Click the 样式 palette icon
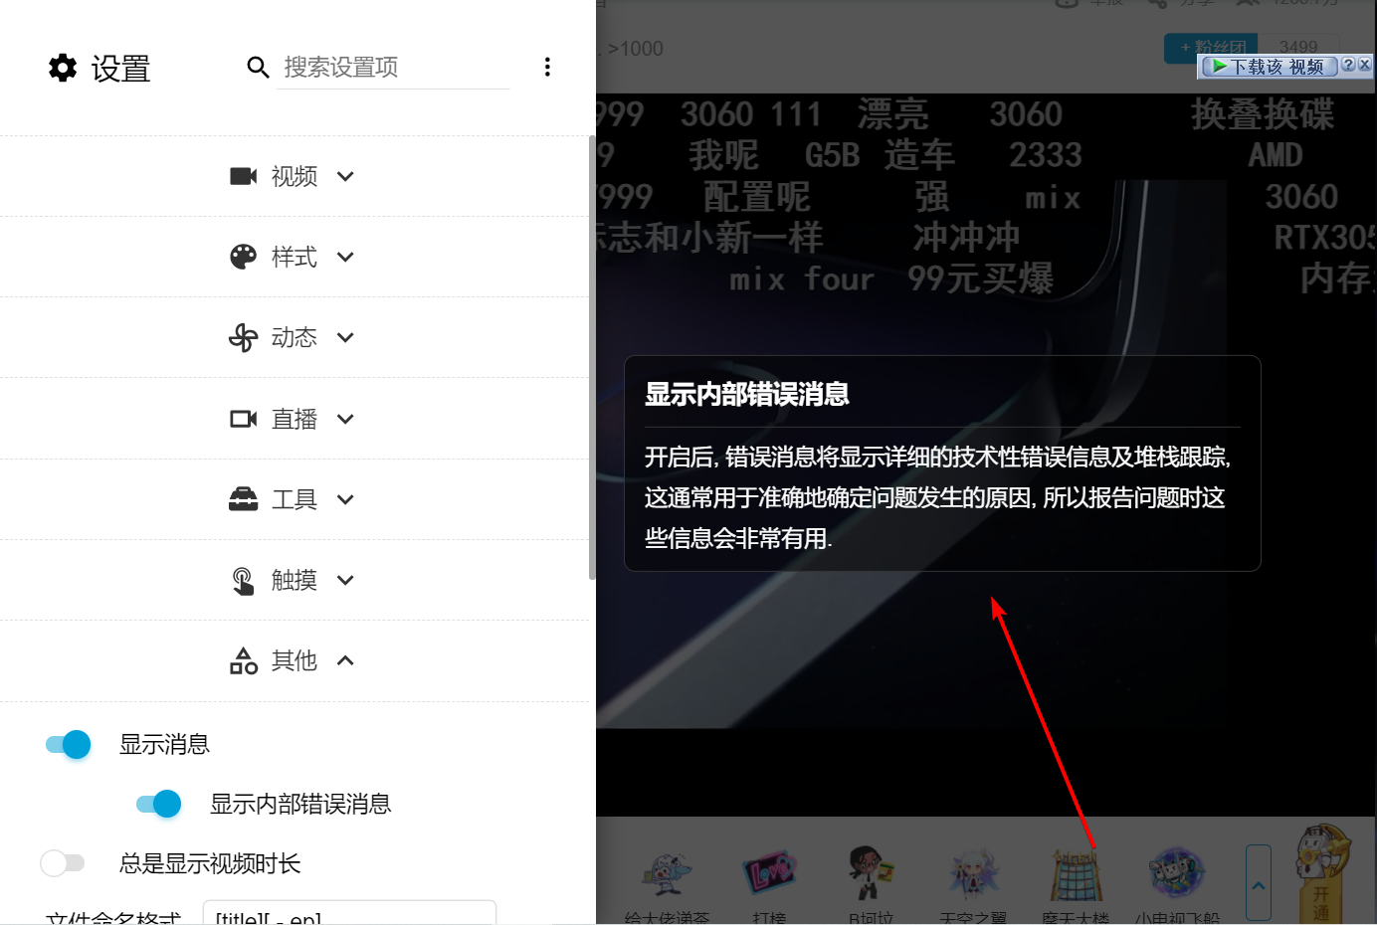 [244, 257]
